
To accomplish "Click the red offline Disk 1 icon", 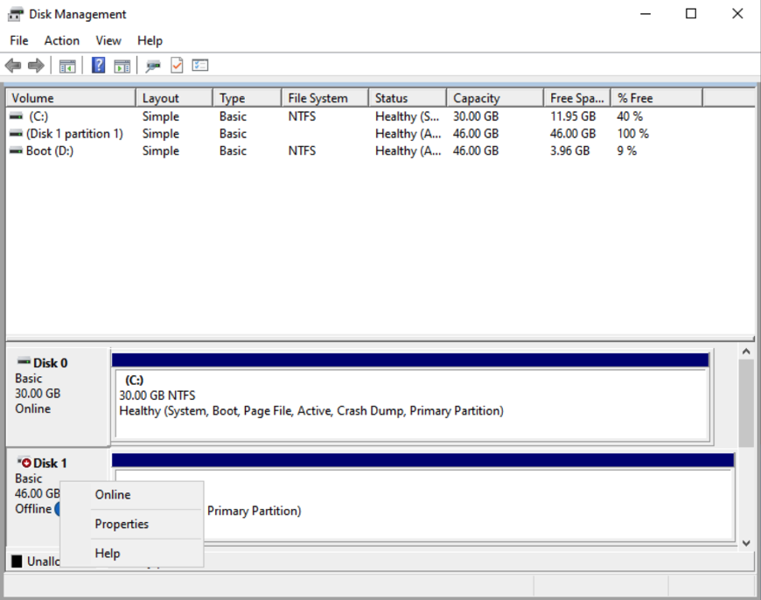I will [24, 462].
